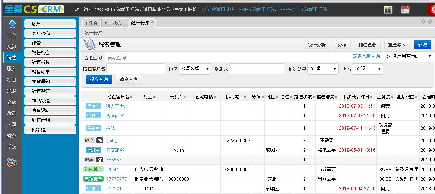Focus 联系人 search input field
Viewport: 435px width, 194px height.
257,69
